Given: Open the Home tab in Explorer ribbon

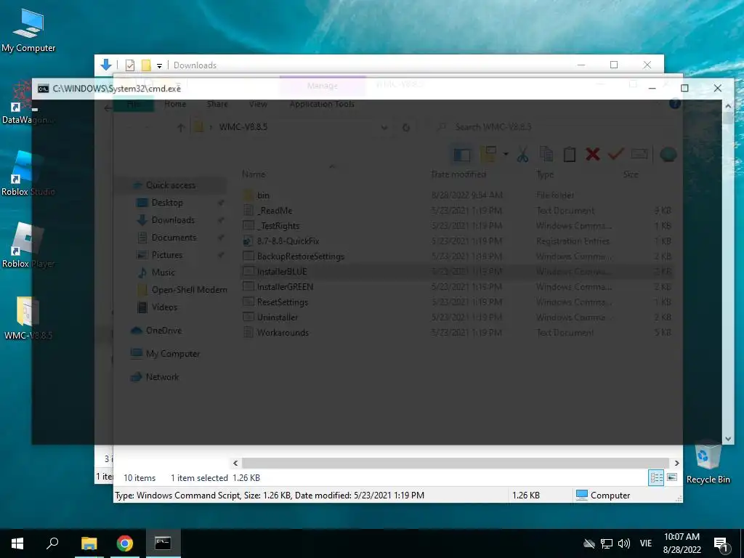Looking at the screenshot, I should click(175, 104).
